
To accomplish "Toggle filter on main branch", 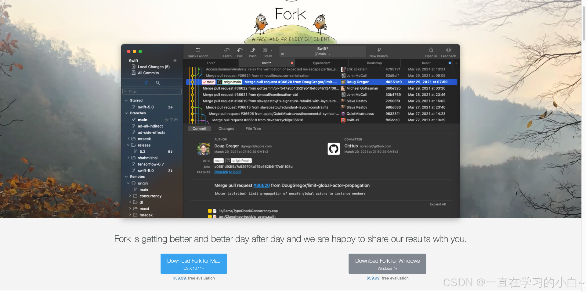I will click(172, 120).
